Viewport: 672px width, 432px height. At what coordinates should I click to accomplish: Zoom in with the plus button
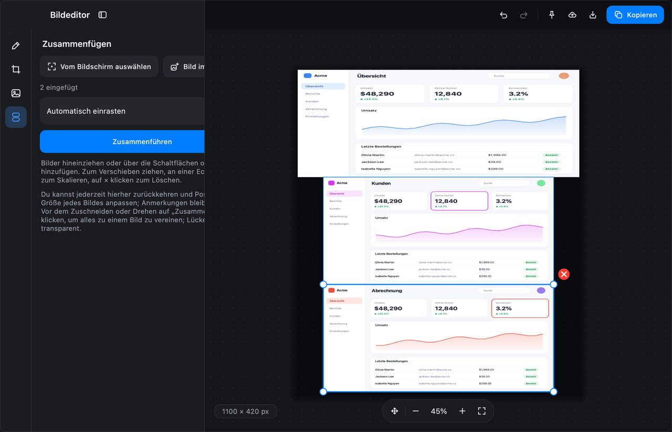pyautogui.click(x=462, y=411)
